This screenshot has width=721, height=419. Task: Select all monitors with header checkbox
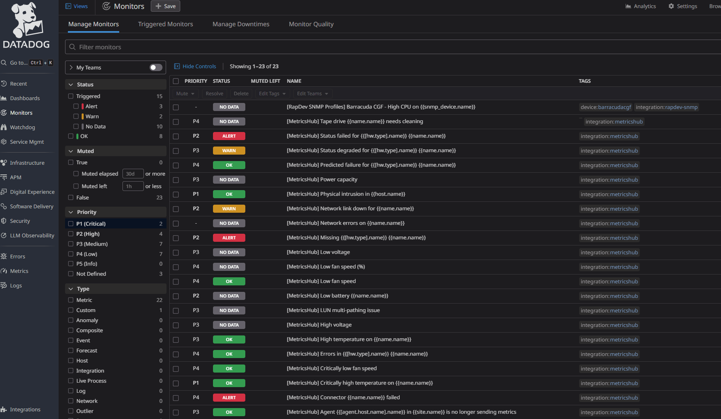coord(176,81)
